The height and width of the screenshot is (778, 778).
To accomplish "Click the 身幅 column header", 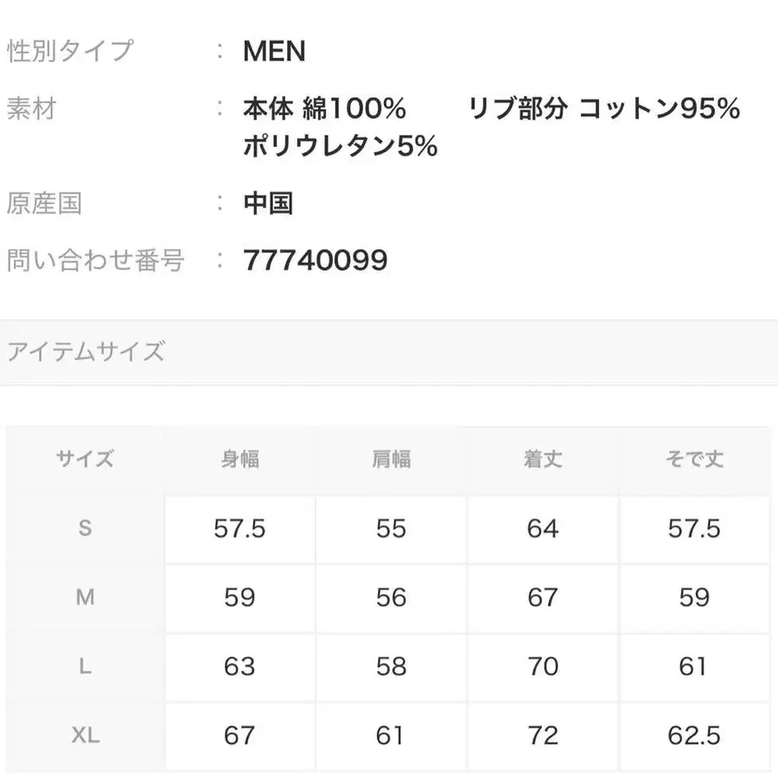I will pos(239,459).
